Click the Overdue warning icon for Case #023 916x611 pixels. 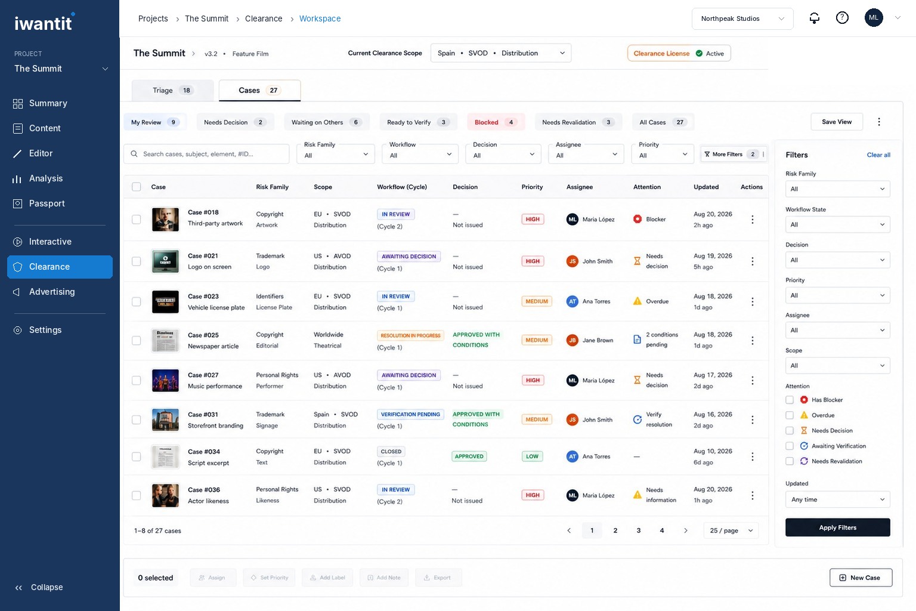[x=638, y=301]
